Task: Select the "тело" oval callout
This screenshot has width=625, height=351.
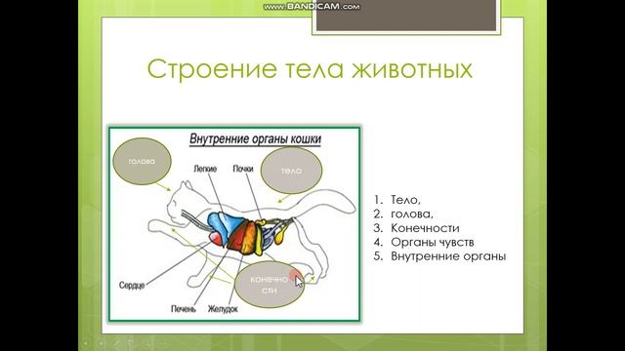Action: tap(291, 171)
